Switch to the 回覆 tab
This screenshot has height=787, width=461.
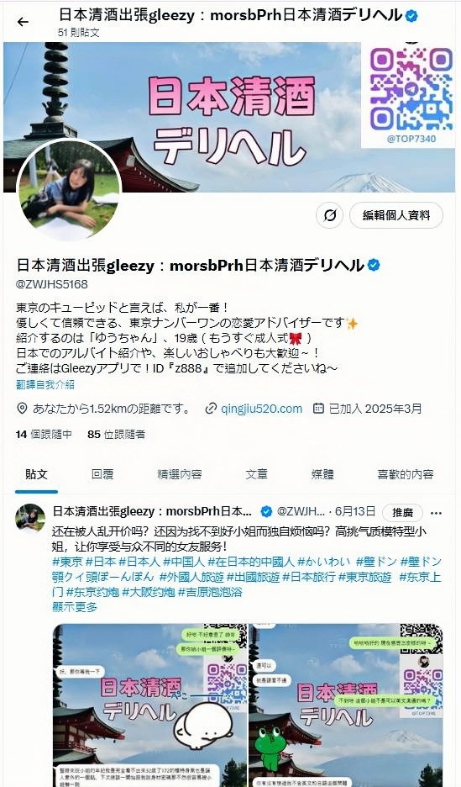(102, 474)
